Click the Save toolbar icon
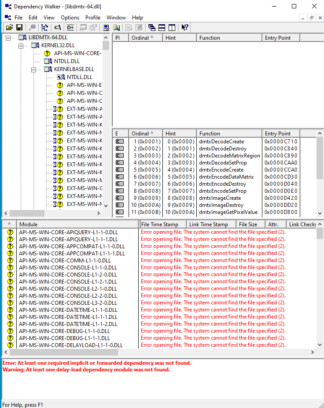Image resolution: width=324 pixels, height=408 pixels. click(19, 27)
